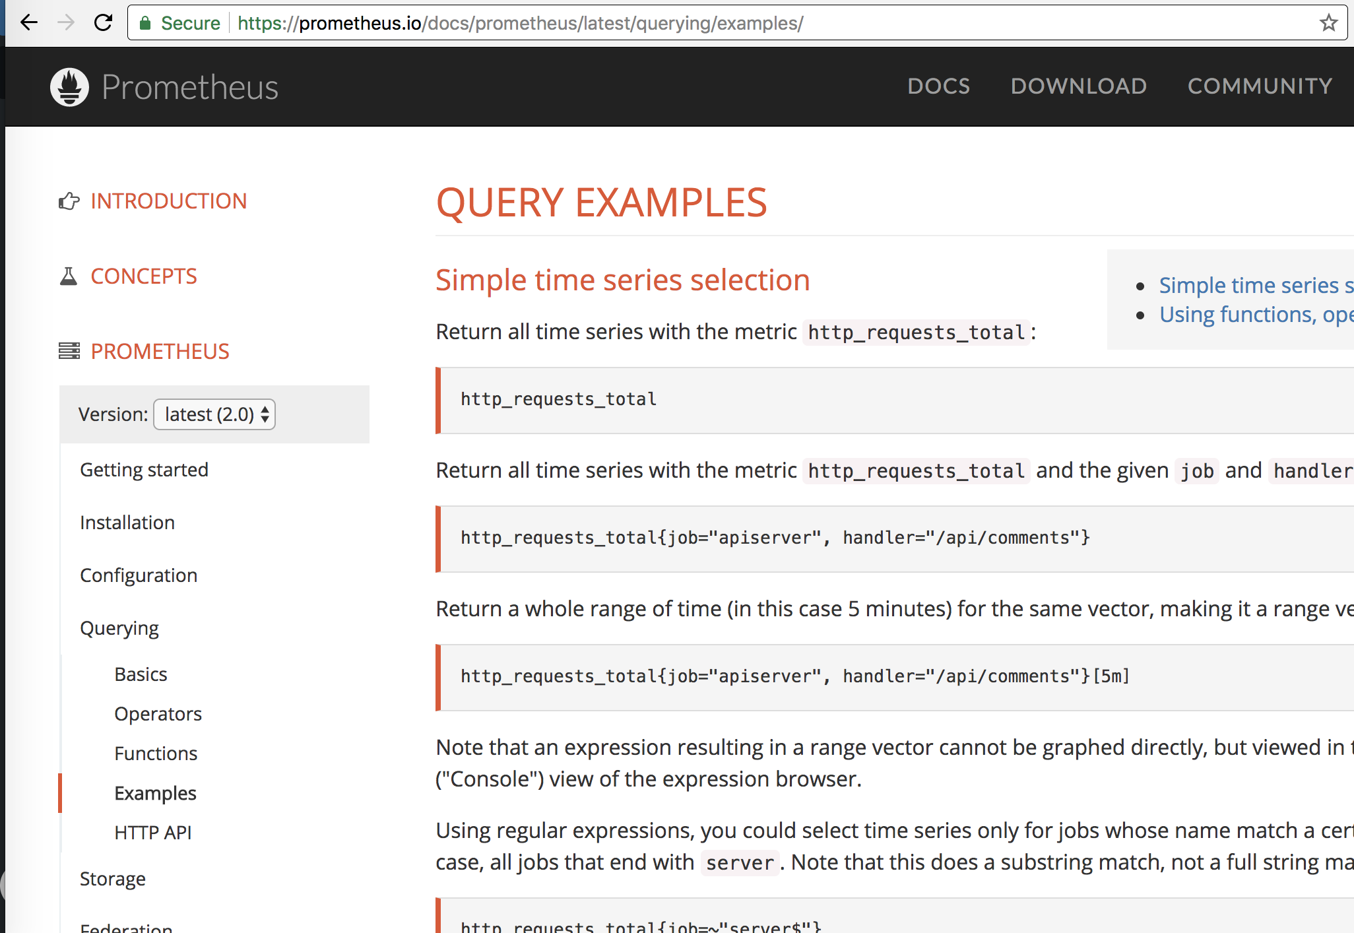Screen dimensions: 1354x933
Task: Expand the Querying section in sidebar
Action: point(119,627)
